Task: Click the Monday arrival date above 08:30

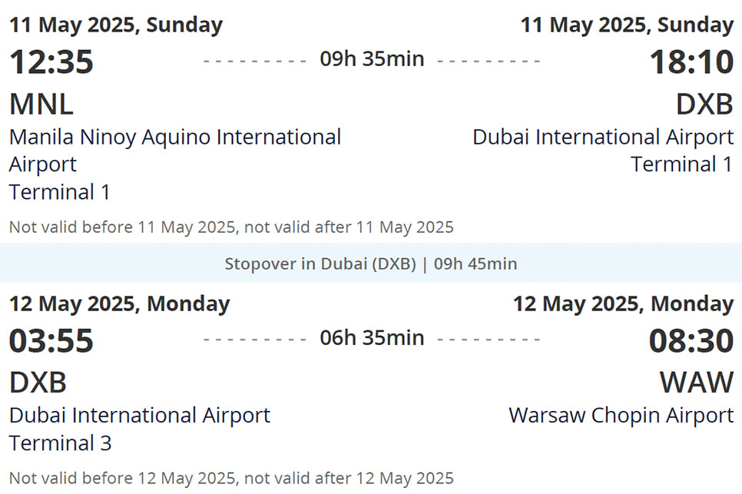Action: [623, 304]
